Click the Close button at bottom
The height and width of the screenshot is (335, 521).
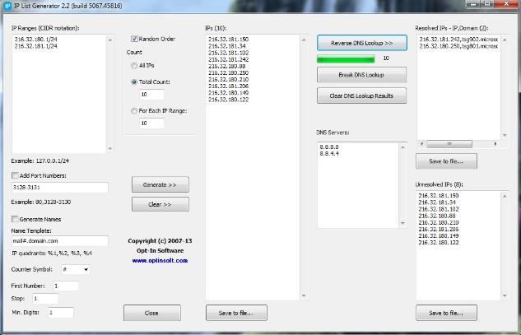click(152, 313)
